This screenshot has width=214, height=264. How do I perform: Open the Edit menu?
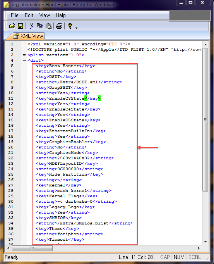click(x=29, y=16)
